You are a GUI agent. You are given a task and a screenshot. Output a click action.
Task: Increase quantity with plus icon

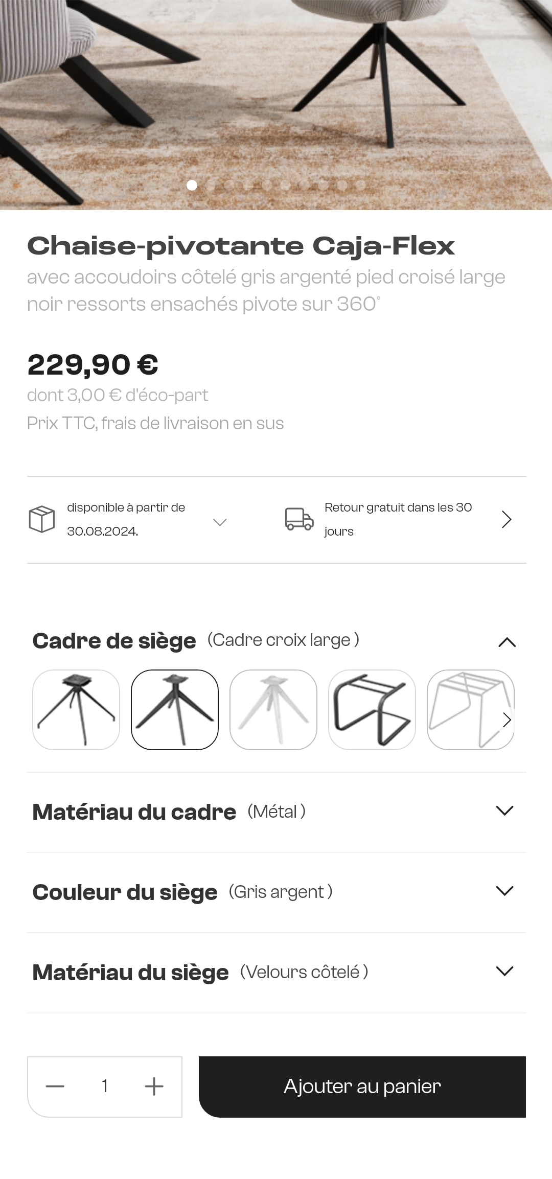tap(154, 1086)
